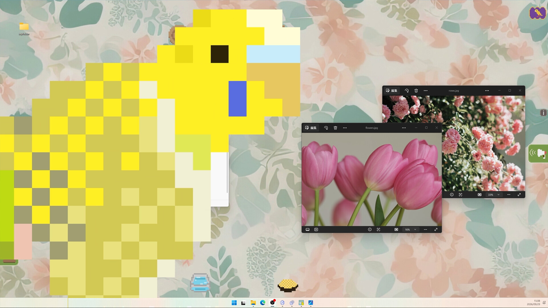Screen dimensions: 548x308
Task: Show file info in roses.jpg window
Action: [452, 195]
